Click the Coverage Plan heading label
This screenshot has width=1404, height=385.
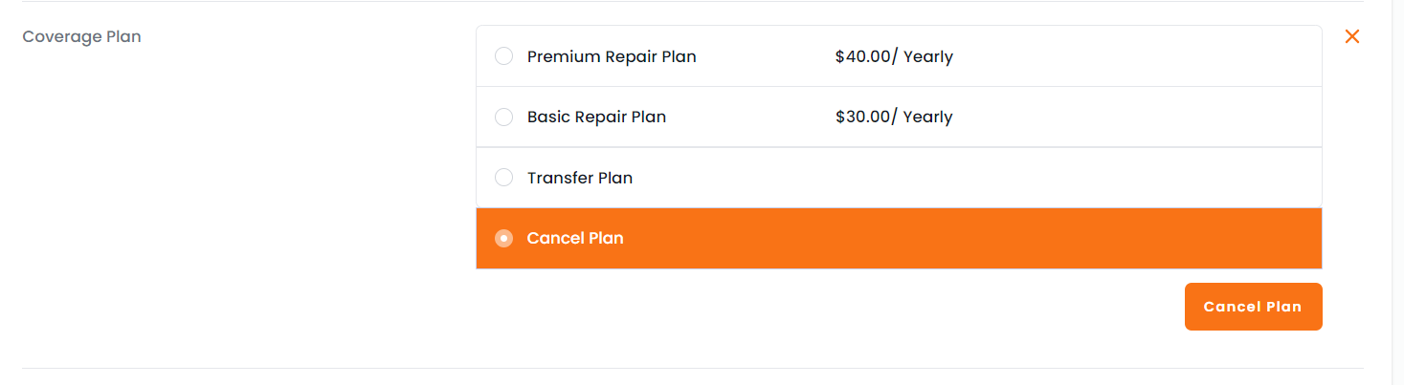pos(81,37)
